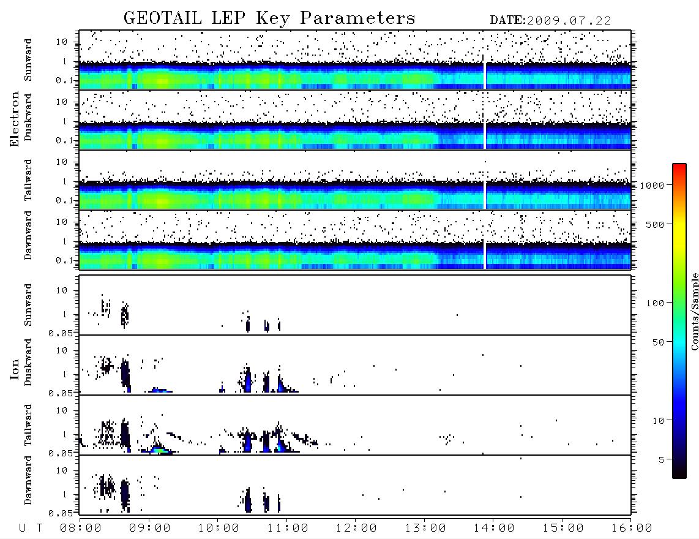Click the Electron Sunward spectrogram panel
Image resolution: width=699 pixels, height=539 pixels.
click(355, 60)
